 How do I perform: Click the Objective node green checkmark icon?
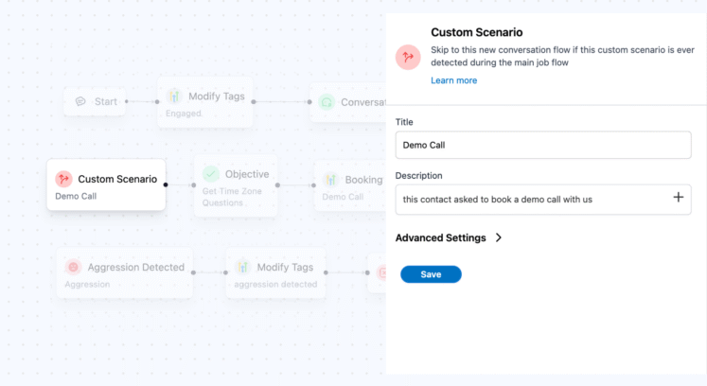[210, 174]
